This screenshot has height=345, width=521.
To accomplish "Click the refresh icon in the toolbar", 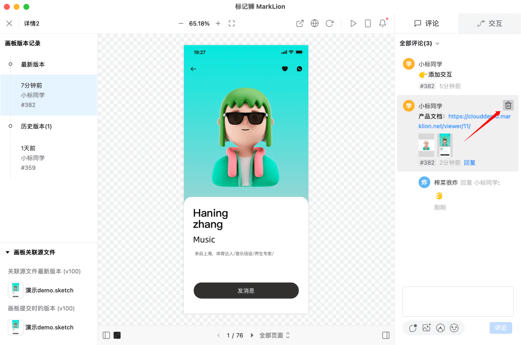I will pos(329,23).
